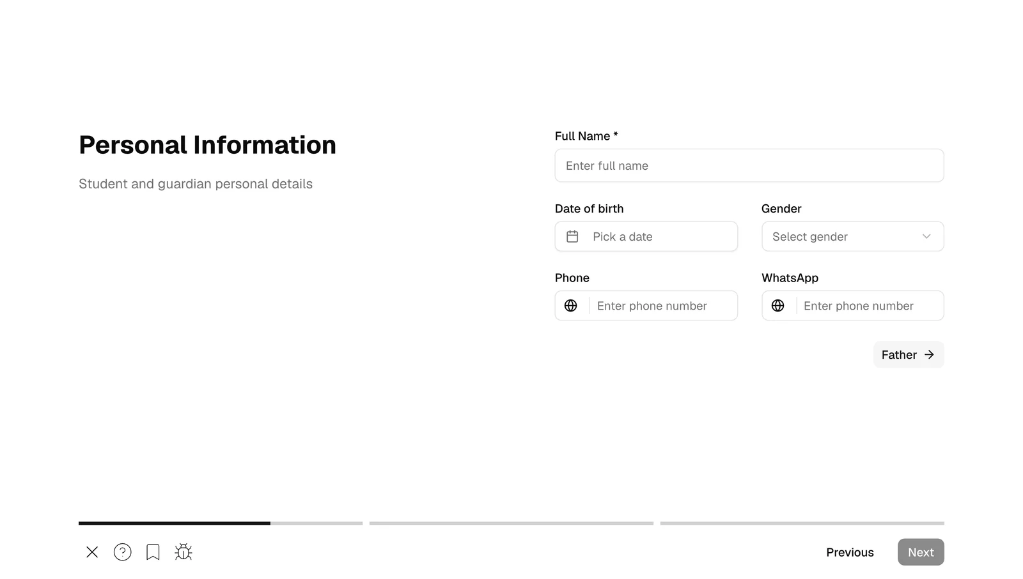1023x579 pixels.
Task: Expand the Select gender dropdown
Action: point(852,237)
